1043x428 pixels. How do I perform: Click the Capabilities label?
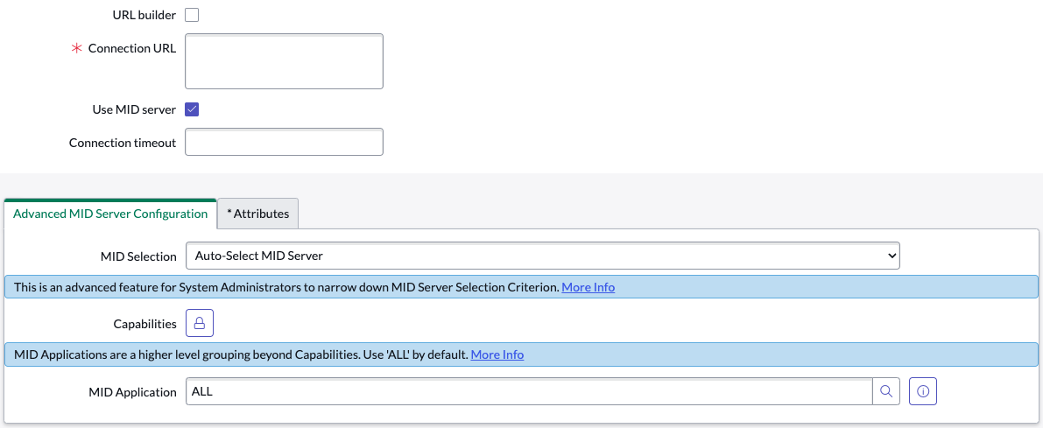tap(145, 324)
